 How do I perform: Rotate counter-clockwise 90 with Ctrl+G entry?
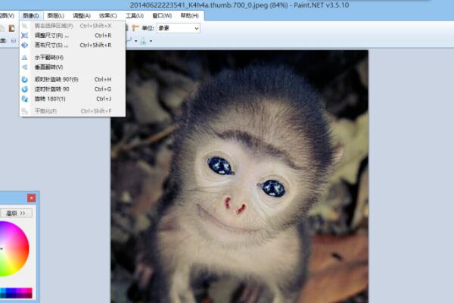73,89
